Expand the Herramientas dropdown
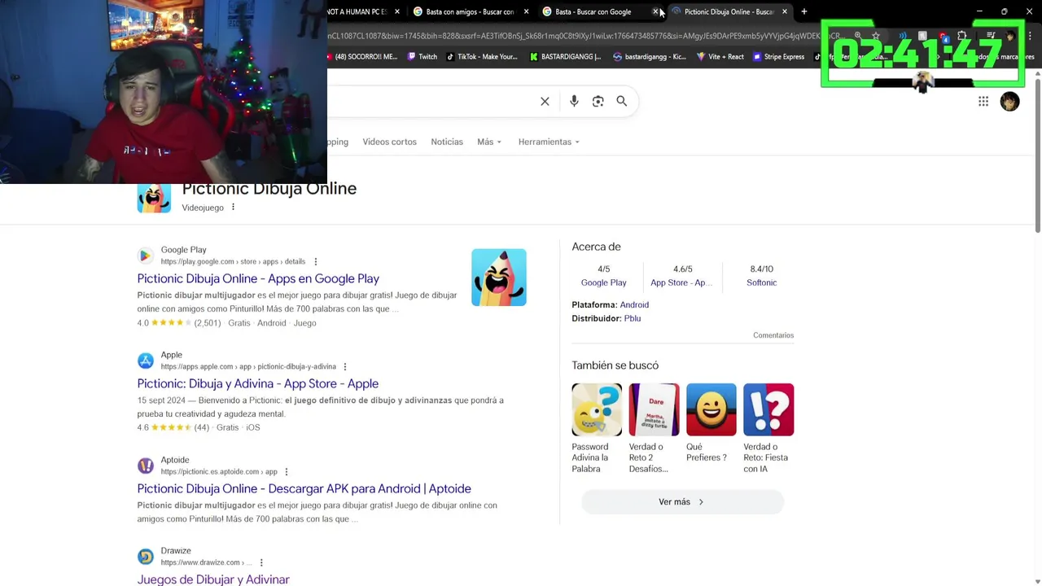 [x=549, y=142]
